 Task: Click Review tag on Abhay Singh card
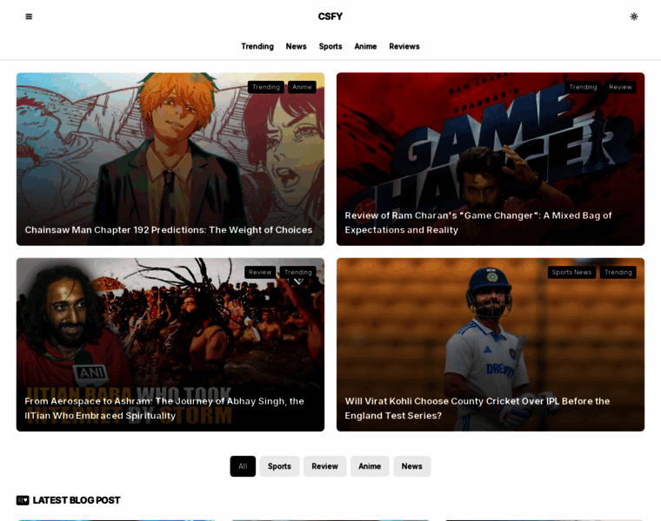(260, 272)
